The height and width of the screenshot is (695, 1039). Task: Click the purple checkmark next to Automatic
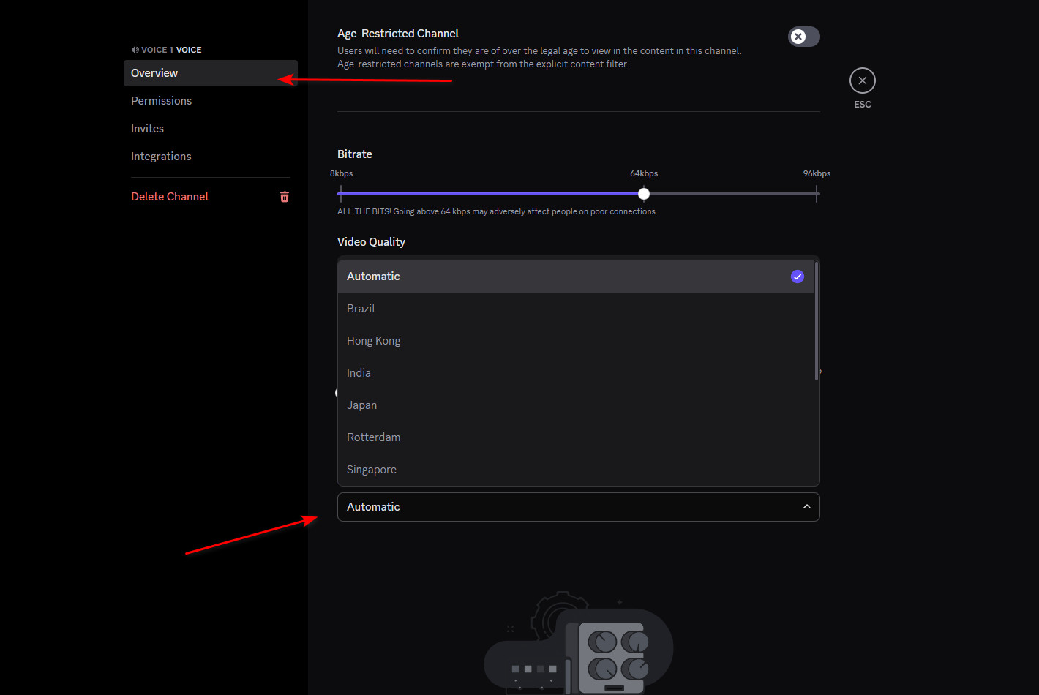pos(797,277)
